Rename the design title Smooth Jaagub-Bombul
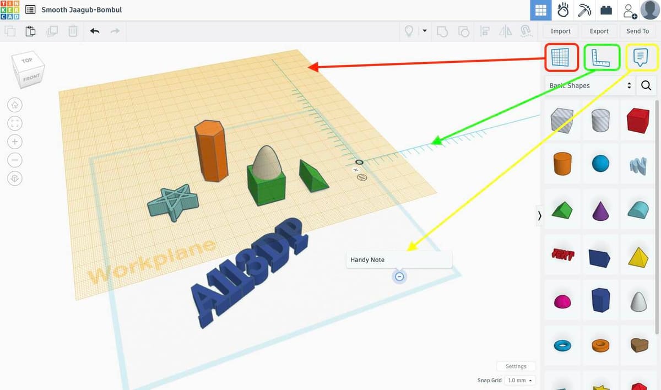This screenshot has height=390, width=661. click(x=82, y=10)
